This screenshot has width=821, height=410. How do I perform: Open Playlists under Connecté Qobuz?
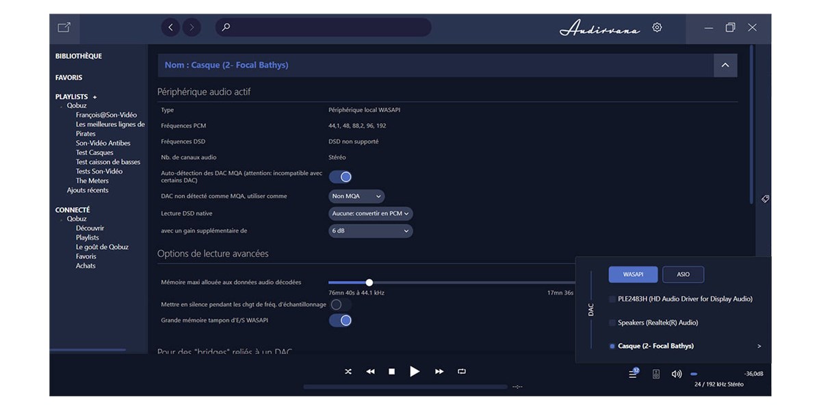88,238
